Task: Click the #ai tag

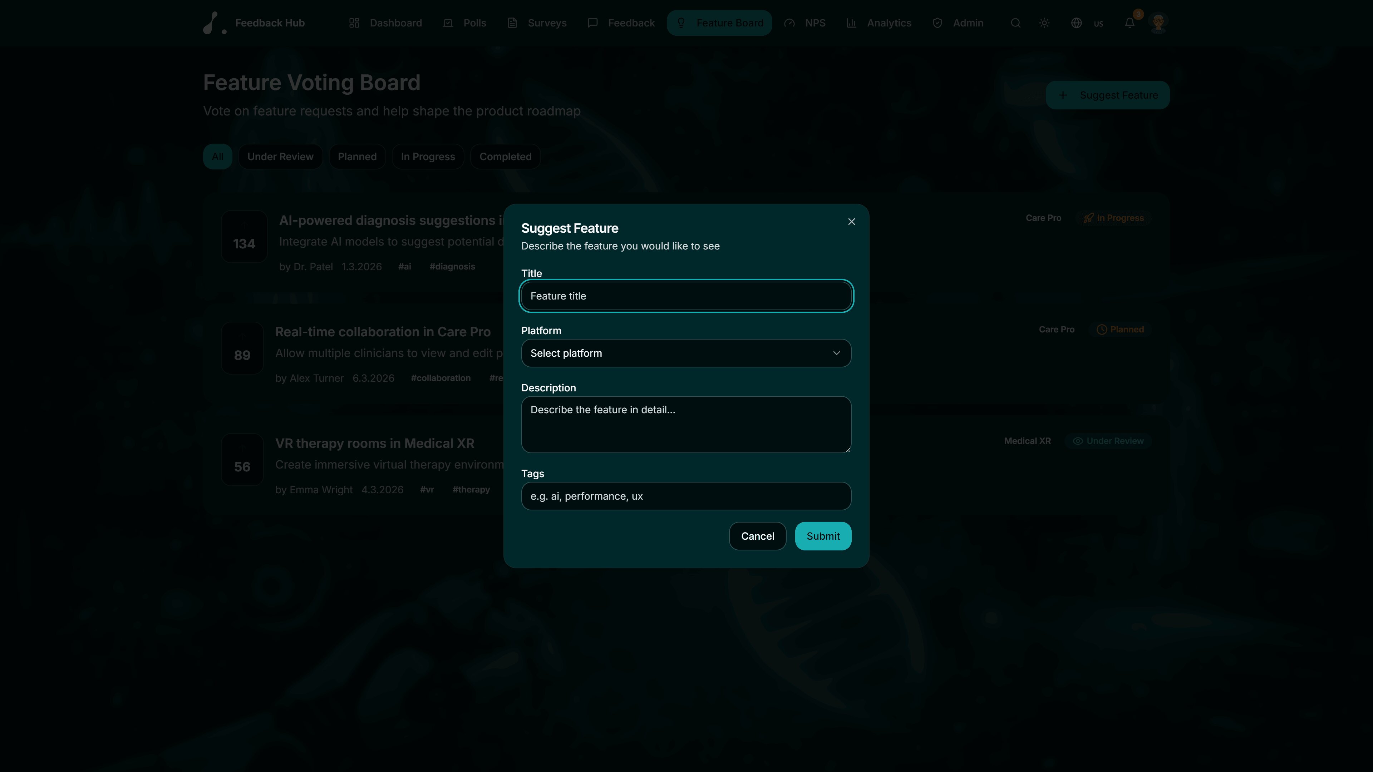Action: (x=404, y=266)
